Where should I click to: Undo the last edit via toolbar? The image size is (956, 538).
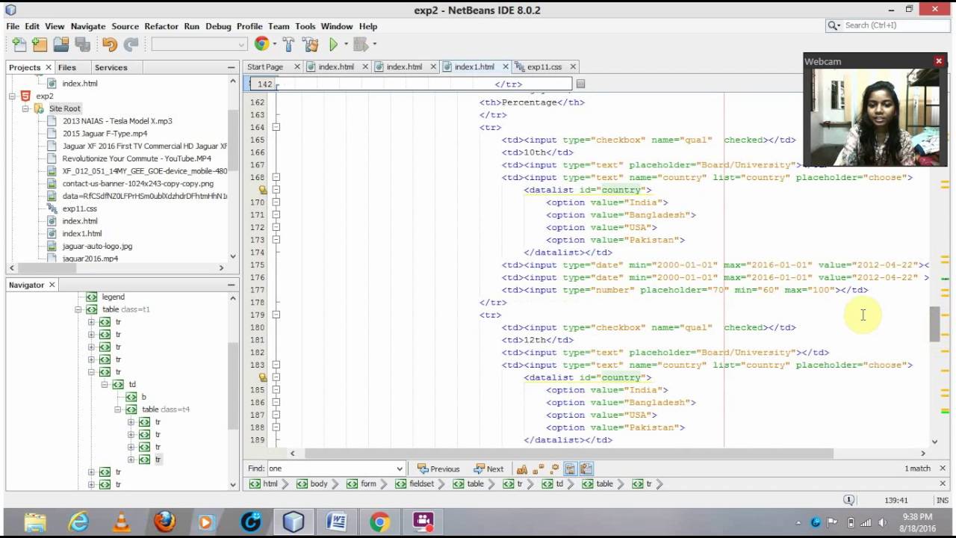click(110, 44)
